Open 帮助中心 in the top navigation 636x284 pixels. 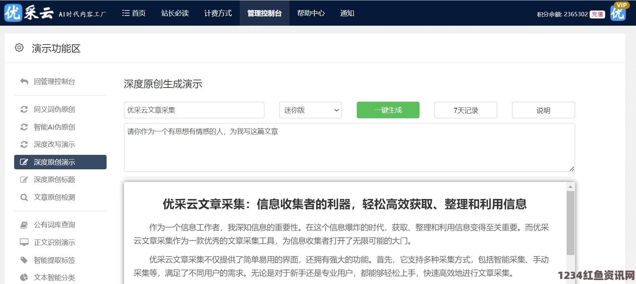(311, 13)
